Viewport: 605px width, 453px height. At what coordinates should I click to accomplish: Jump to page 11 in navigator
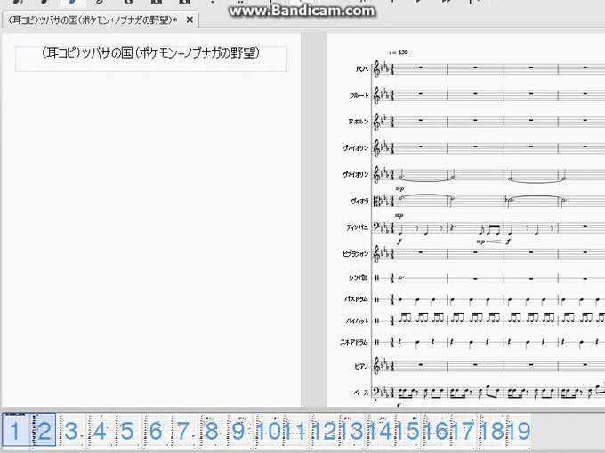tap(295, 430)
